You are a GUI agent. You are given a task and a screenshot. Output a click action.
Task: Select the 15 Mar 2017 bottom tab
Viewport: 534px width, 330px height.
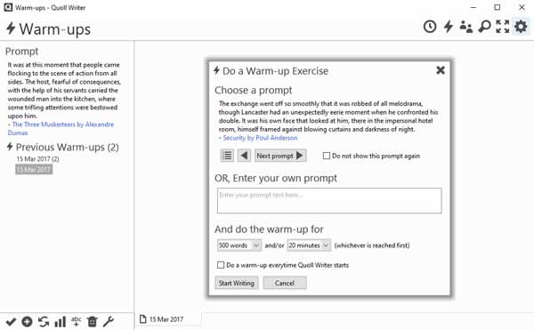click(x=166, y=319)
